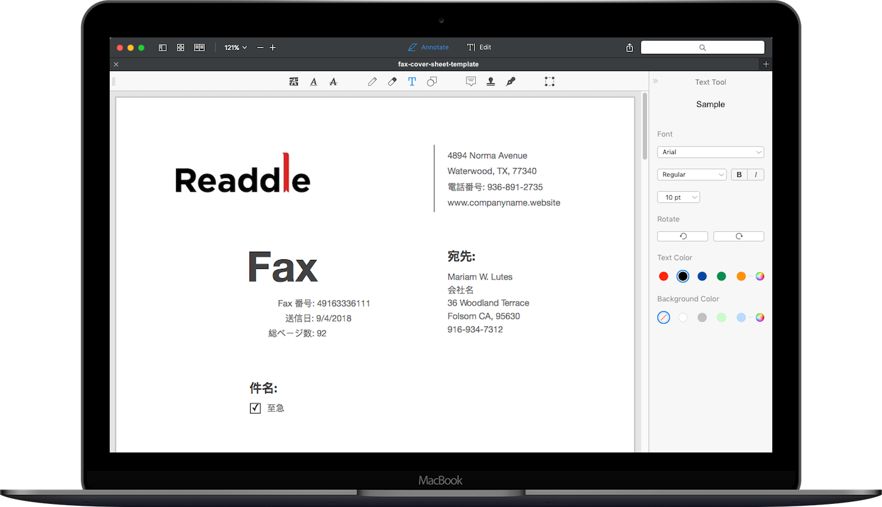Add a new tab
This screenshot has width=882, height=507.
tap(766, 64)
